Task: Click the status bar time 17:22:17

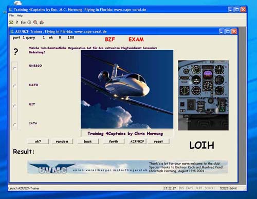Action: point(170,188)
